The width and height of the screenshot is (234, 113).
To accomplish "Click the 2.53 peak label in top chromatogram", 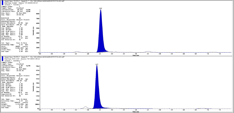I will [101, 8].
